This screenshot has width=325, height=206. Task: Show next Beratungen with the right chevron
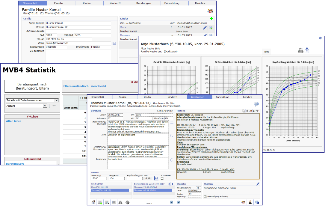click(173, 184)
